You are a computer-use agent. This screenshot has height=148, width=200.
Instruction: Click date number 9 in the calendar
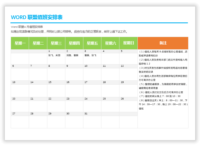coord(67,66)
